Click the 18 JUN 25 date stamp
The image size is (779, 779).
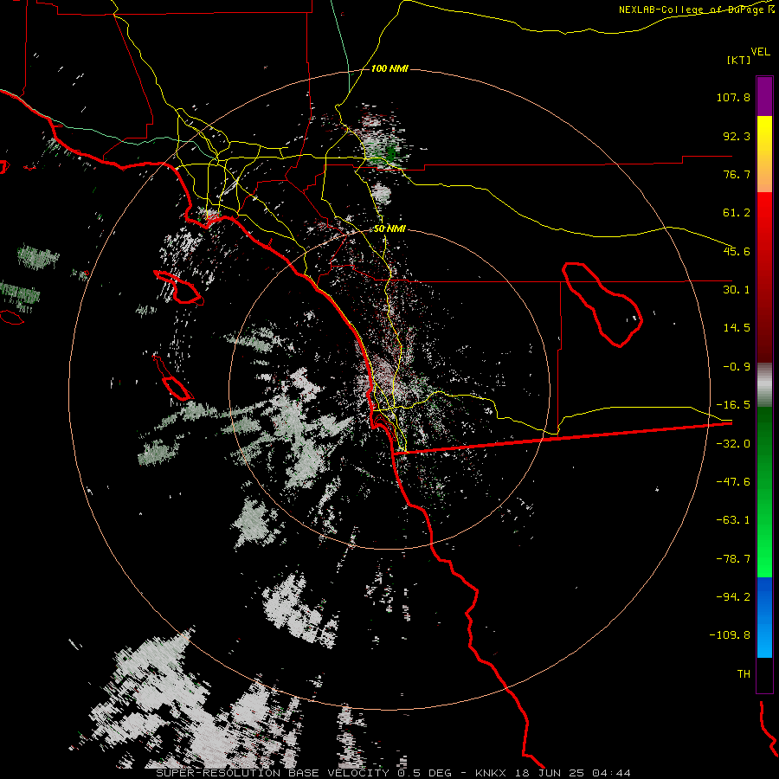click(550, 773)
